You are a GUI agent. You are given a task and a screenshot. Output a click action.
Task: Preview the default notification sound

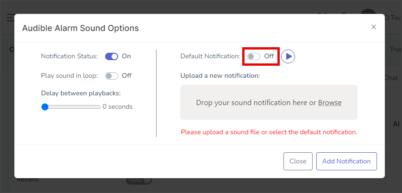(x=288, y=56)
